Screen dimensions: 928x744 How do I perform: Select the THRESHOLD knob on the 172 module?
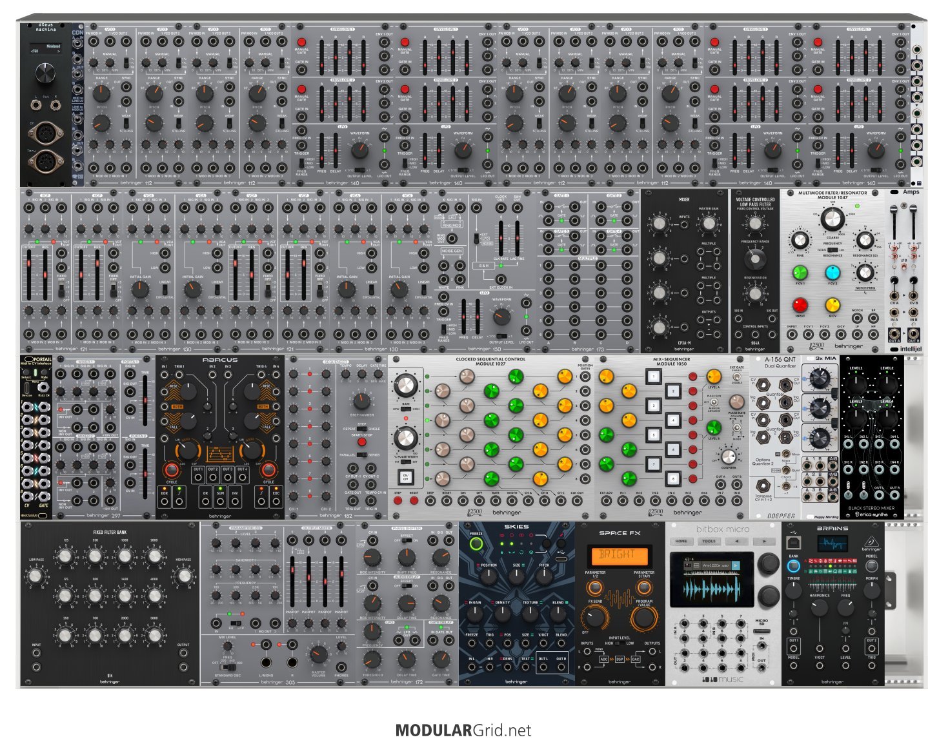tap(373, 660)
